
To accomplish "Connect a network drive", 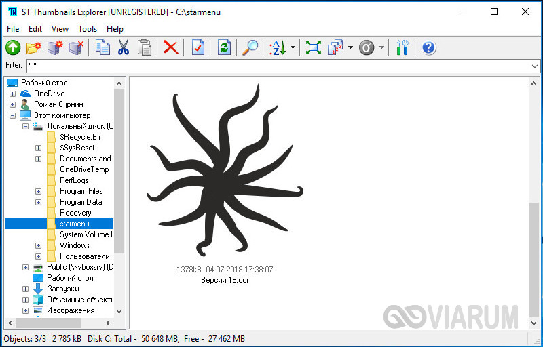I will [55, 47].
